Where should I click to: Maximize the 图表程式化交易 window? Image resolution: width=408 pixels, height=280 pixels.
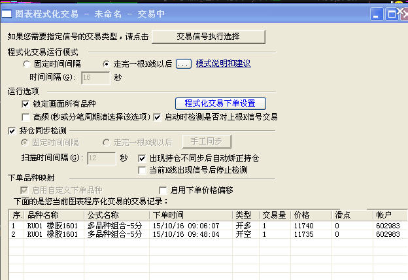coord(392,14)
